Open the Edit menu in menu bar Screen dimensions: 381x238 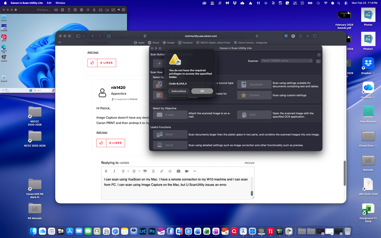49,3
